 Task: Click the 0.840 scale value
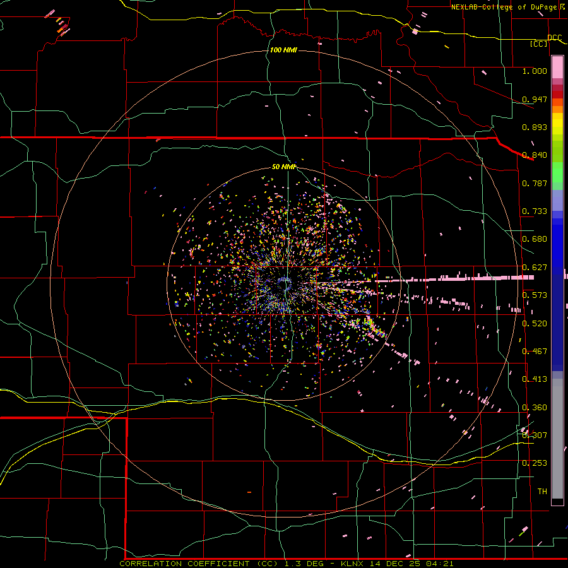[x=535, y=155]
